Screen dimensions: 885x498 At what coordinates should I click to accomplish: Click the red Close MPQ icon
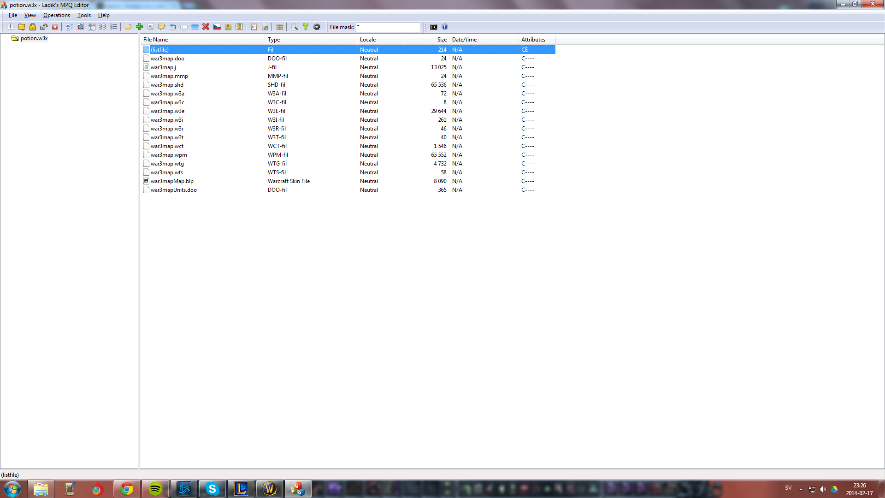(x=55, y=27)
